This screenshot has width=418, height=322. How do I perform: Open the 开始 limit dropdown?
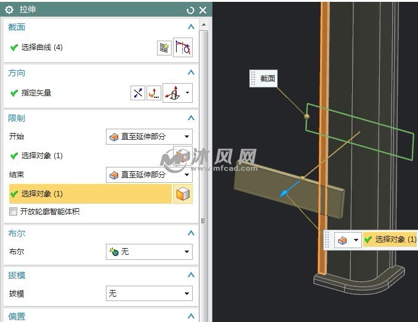[x=149, y=137]
